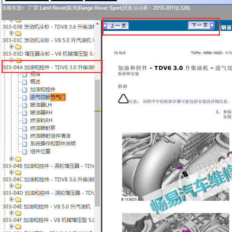Click page icon beside 喷油器RH
The height and width of the screenshot is (232, 232).
(25, 113)
